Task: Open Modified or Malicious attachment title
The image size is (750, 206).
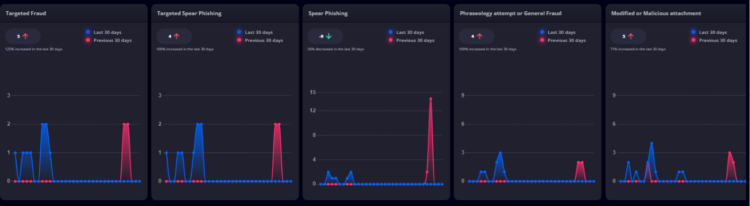Action: point(656,13)
